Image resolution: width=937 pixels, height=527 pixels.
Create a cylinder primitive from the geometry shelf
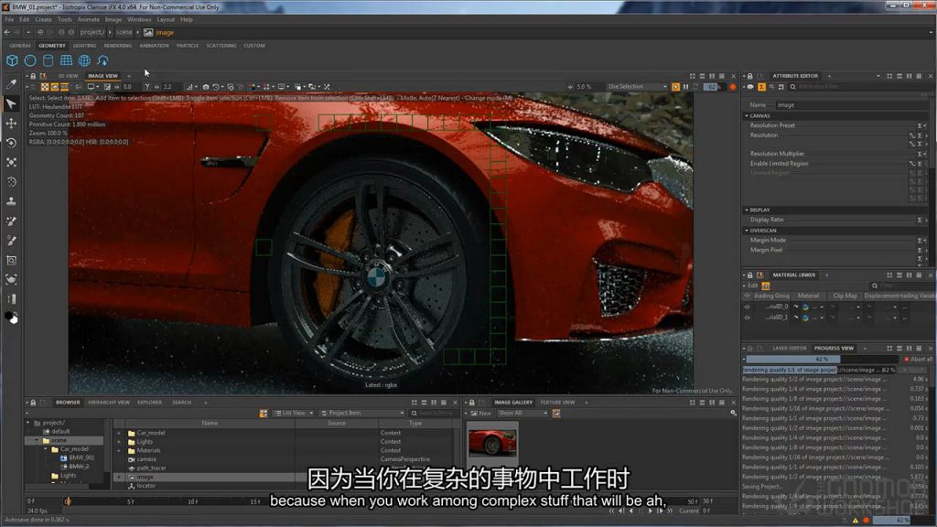click(x=48, y=60)
